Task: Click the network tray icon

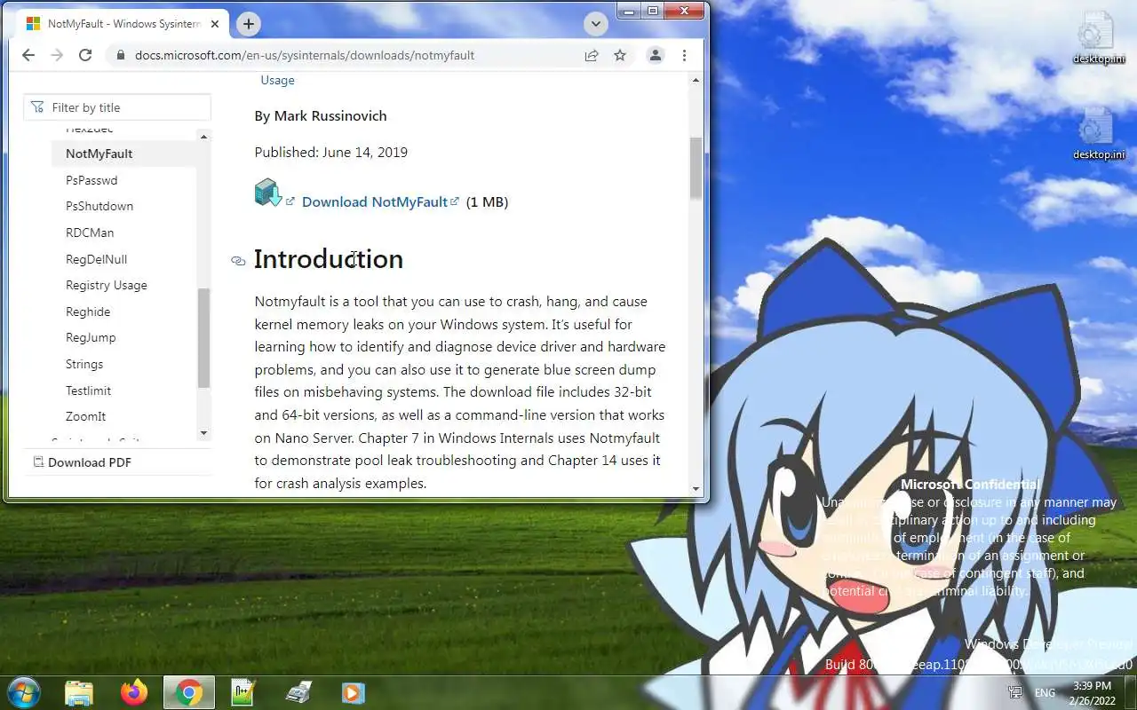Action: pyautogui.click(x=1015, y=692)
